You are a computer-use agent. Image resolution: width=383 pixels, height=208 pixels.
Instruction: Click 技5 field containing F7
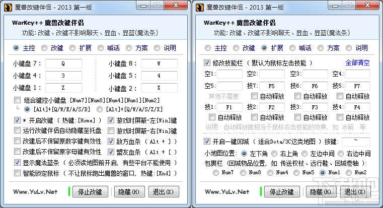(x=358, y=86)
